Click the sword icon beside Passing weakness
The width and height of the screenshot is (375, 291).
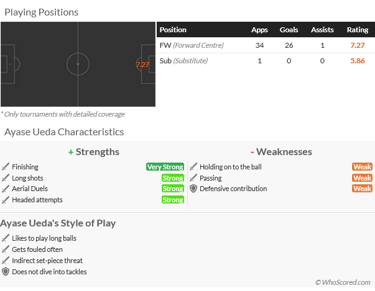[x=193, y=178]
